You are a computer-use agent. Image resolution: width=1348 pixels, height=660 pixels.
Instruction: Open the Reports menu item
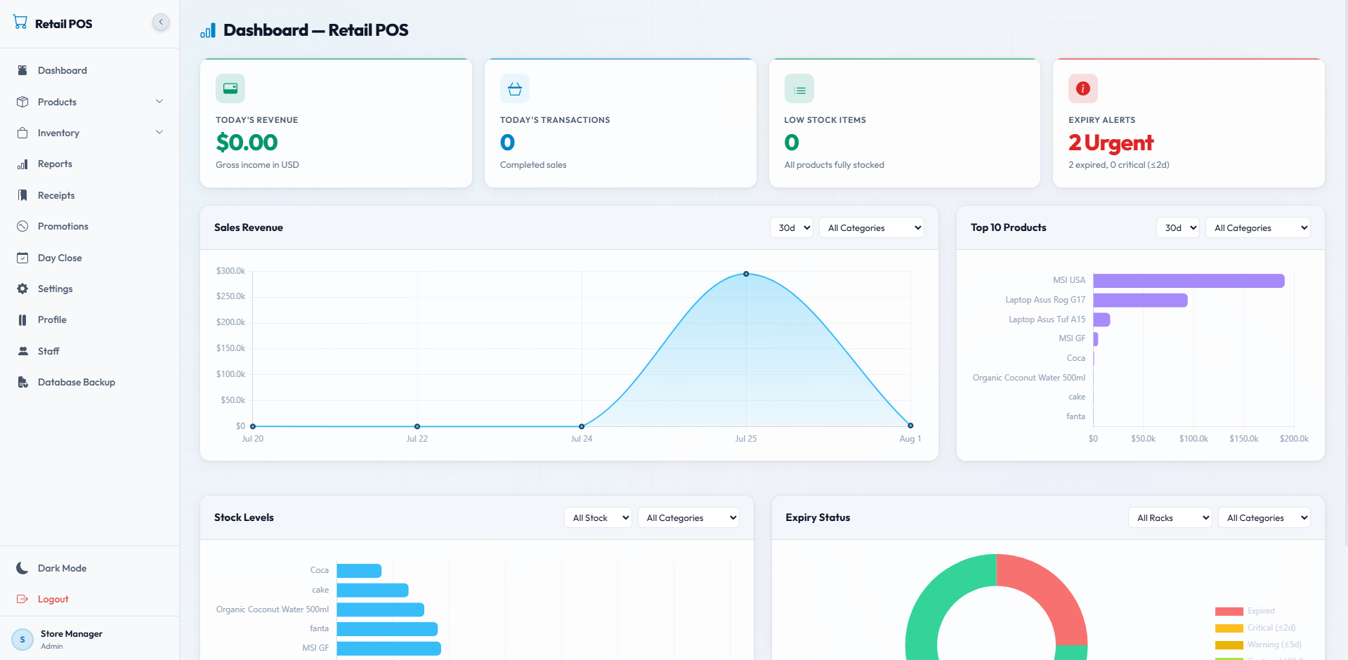[90, 164]
